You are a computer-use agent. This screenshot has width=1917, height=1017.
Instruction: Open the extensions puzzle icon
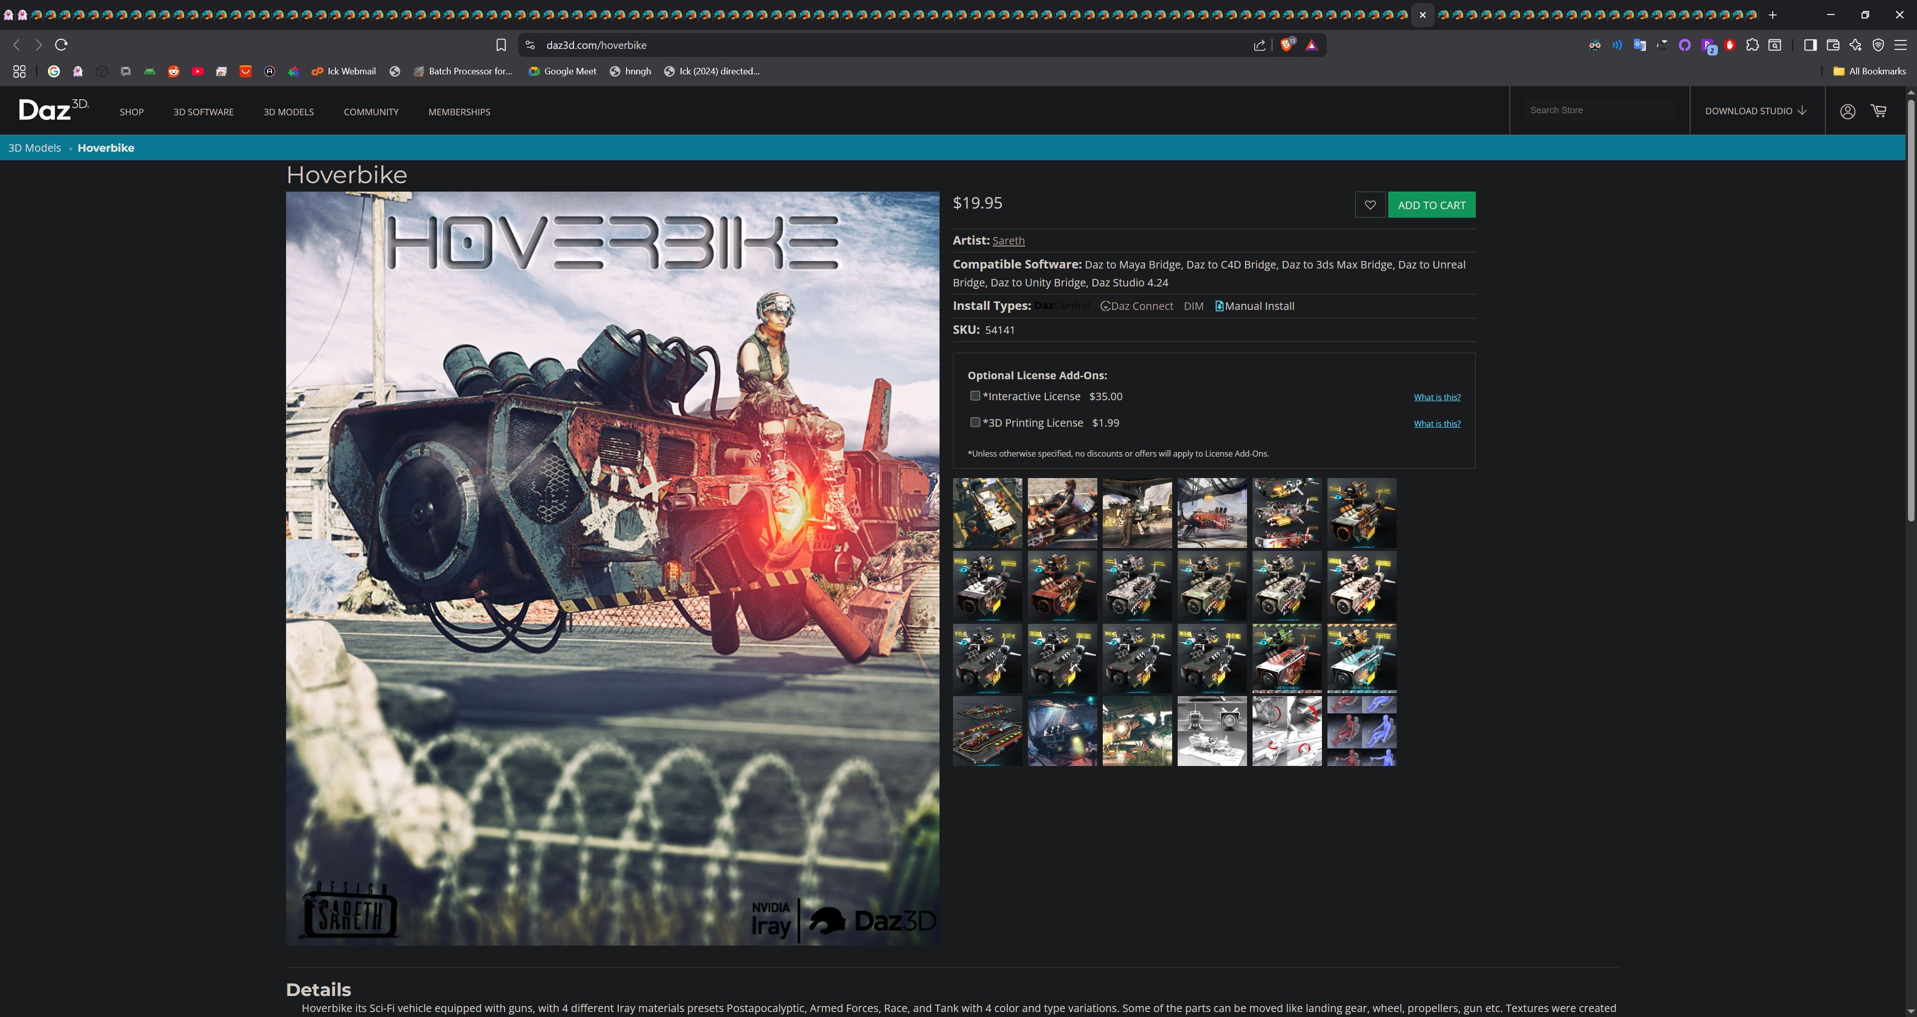tap(1752, 45)
